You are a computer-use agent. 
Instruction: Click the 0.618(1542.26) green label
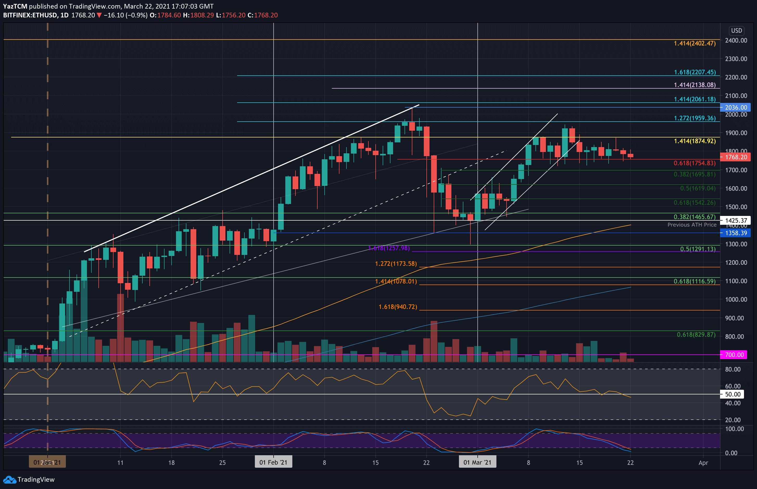(x=695, y=203)
